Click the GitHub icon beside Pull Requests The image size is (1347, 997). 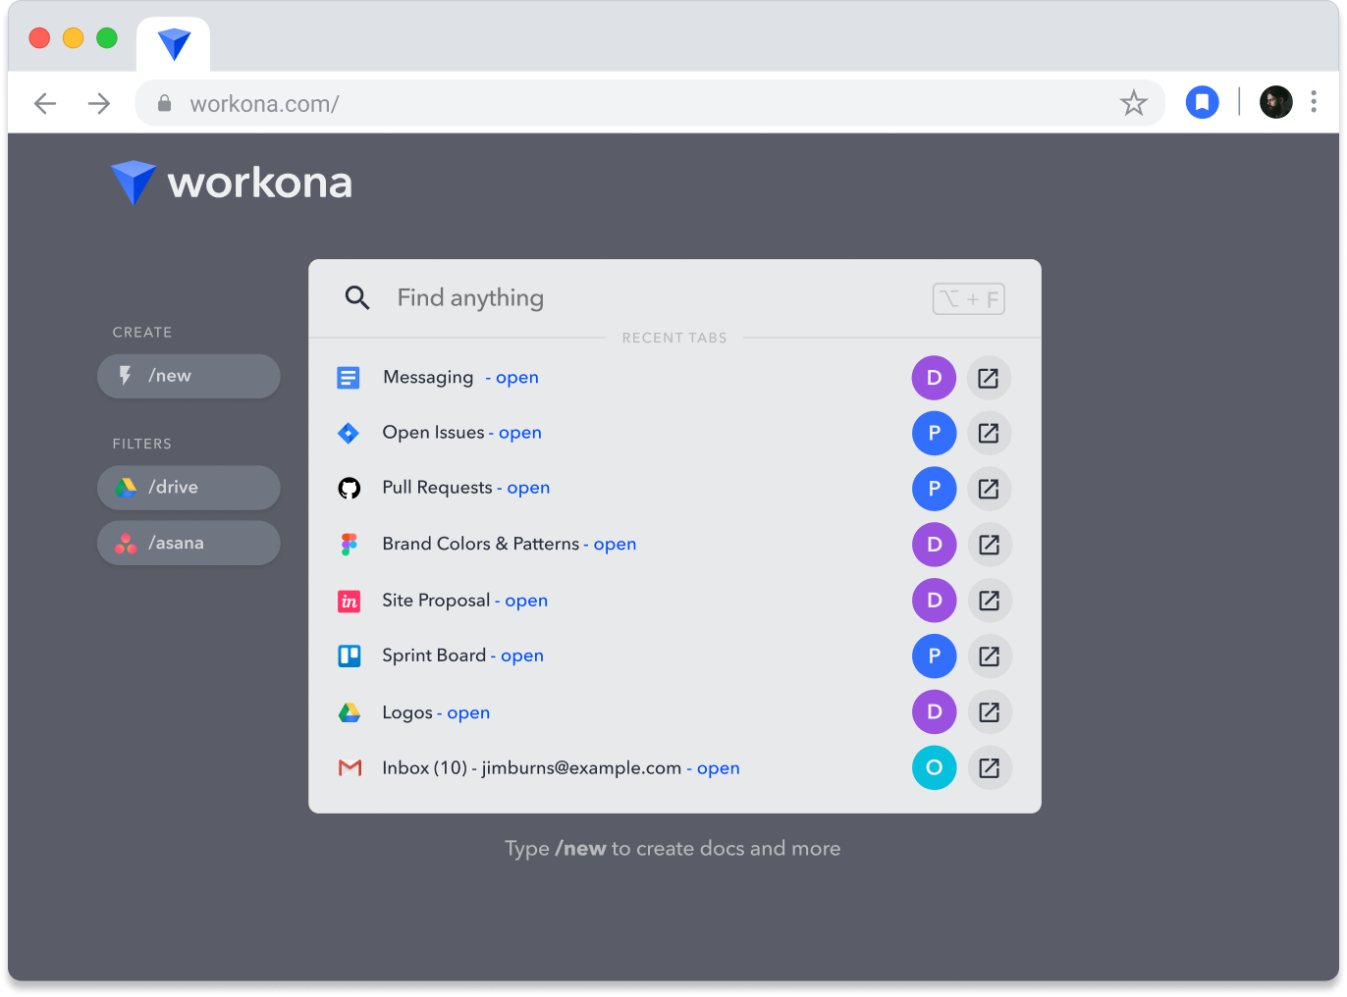pos(350,488)
